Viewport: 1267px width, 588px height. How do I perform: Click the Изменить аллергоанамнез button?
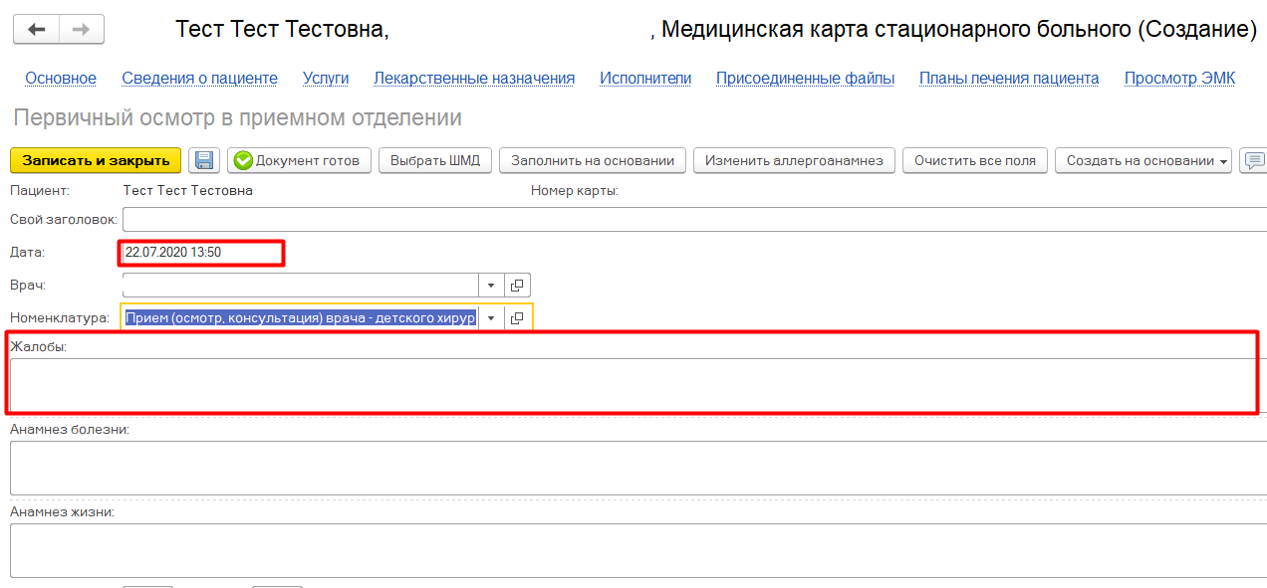(x=794, y=161)
